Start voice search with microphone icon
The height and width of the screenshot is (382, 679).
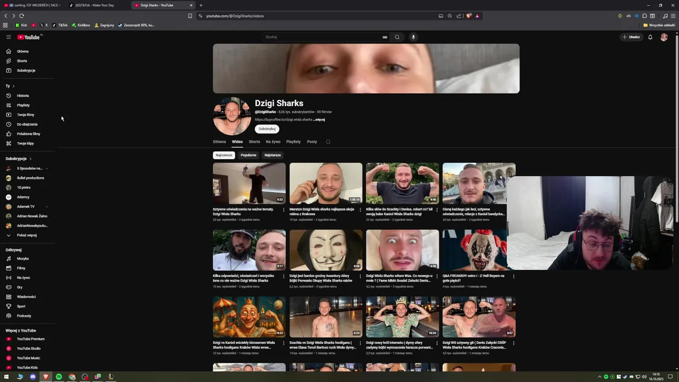tap(413, 37)
